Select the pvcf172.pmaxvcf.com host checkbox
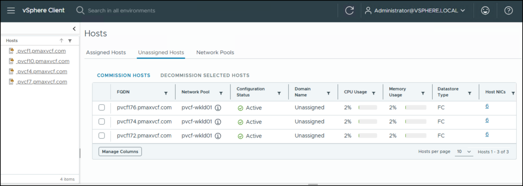Viewport: 523px width, 186px height. (102, 136)
